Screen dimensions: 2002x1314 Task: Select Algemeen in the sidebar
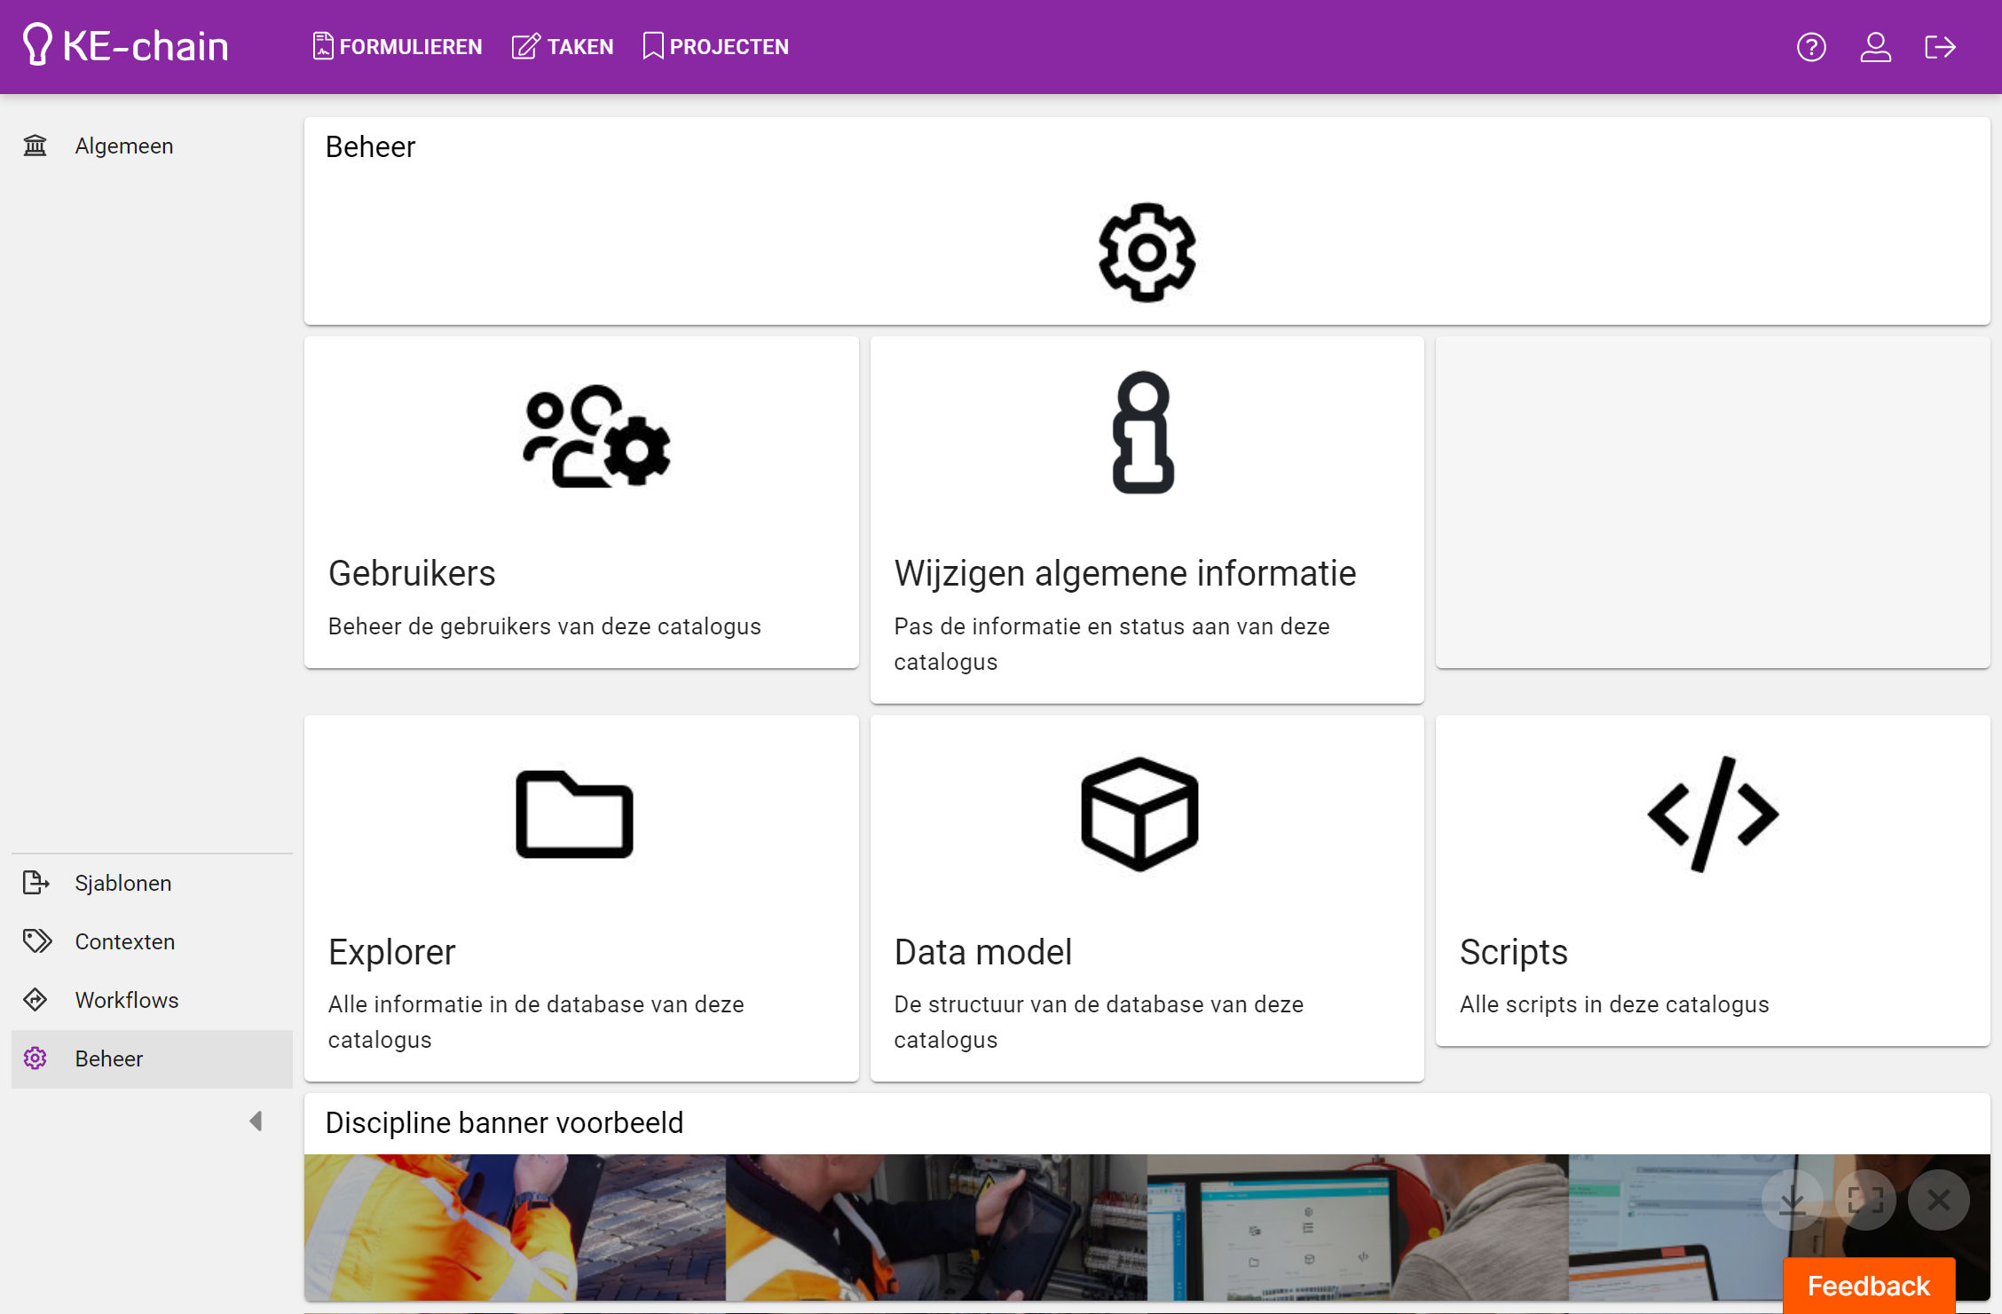[152, 146]
